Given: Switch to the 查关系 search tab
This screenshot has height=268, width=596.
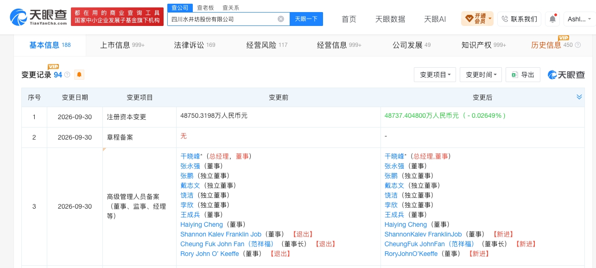Looking at the screenshot, I should pos(231,7).
